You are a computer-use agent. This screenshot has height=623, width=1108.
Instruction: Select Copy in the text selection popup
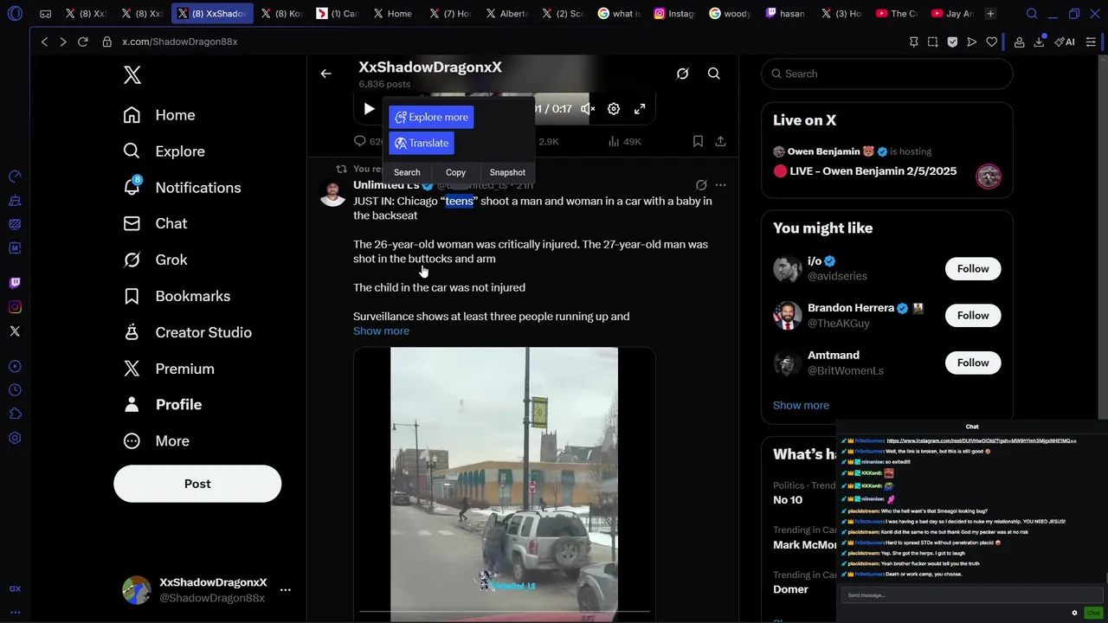[x=455, y=172]
